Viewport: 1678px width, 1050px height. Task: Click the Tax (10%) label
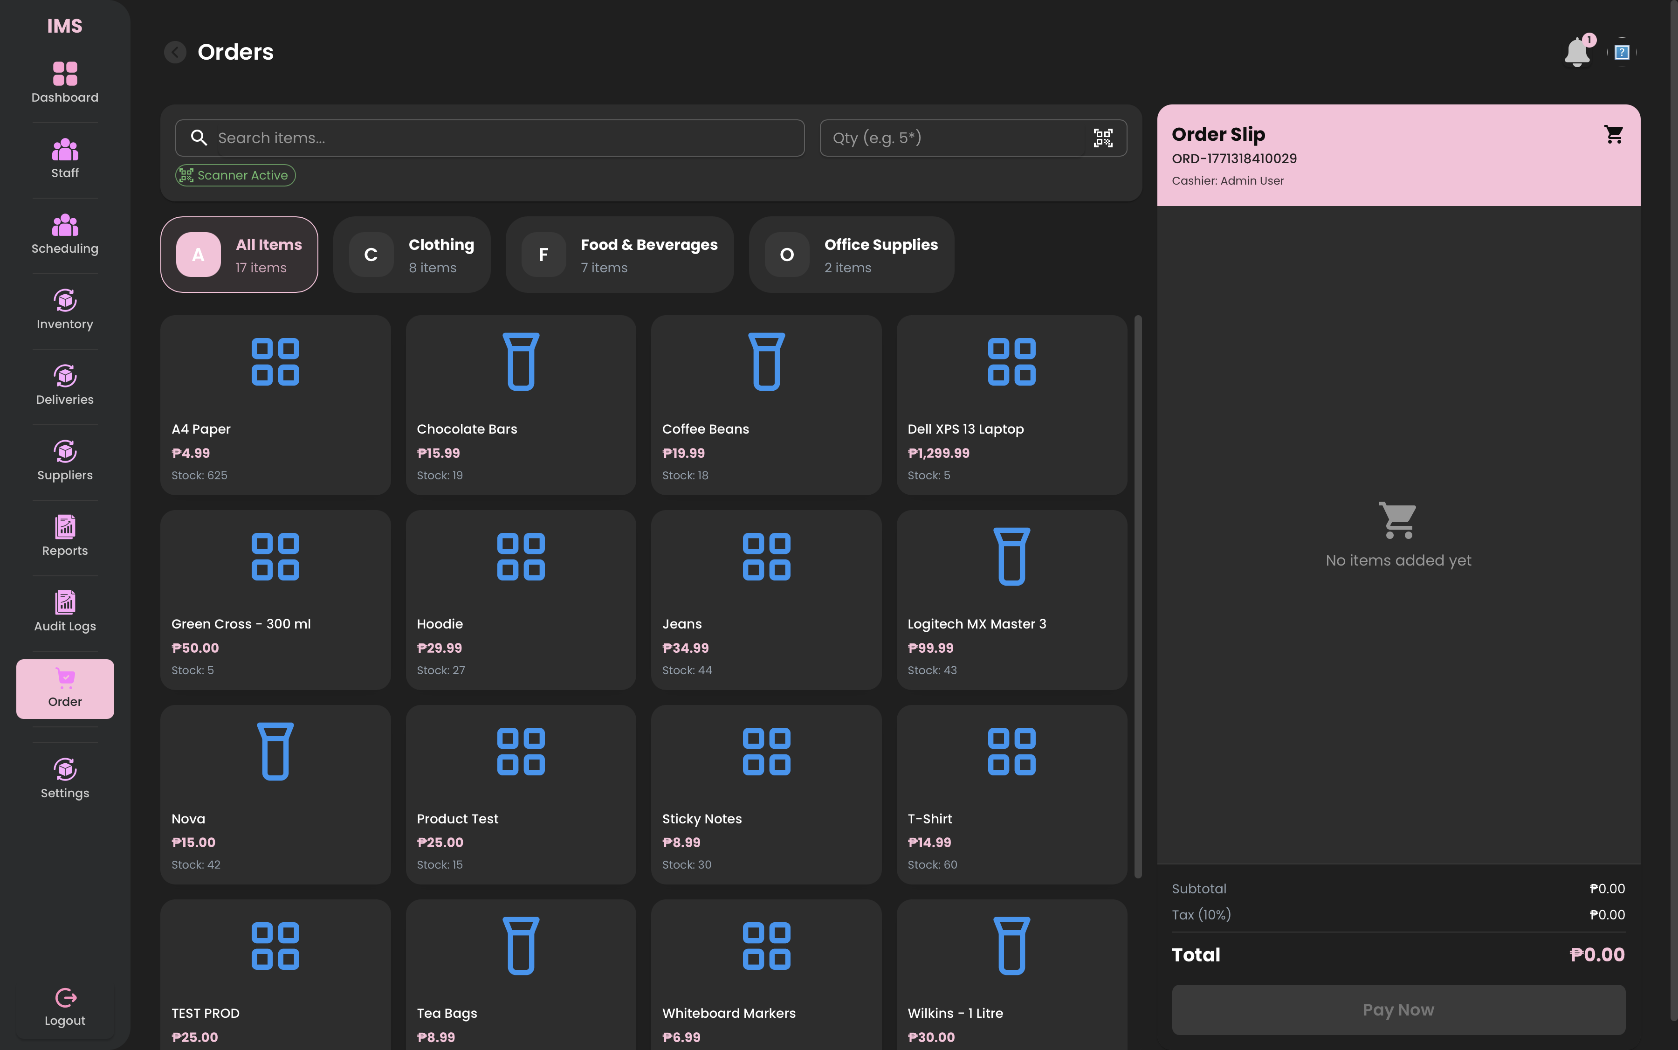(1201, 915)
